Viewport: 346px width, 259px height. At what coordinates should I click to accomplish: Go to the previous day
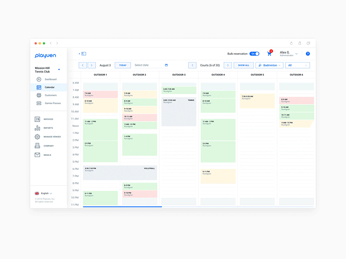pos(83,66)
